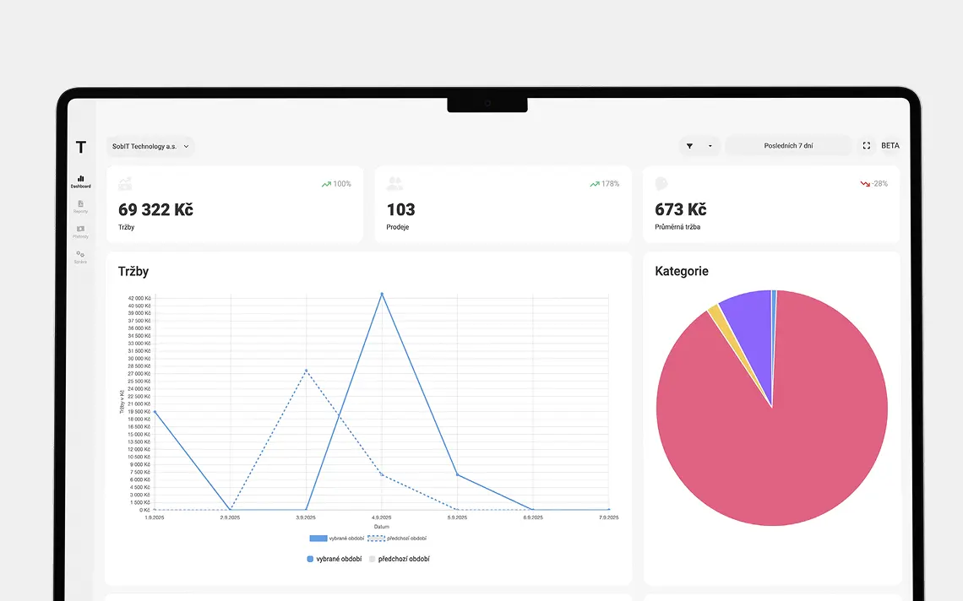The width and height of the screenshot is (963, 601).
Task: Click the funnel filter icon
Action: pos(689,146)
